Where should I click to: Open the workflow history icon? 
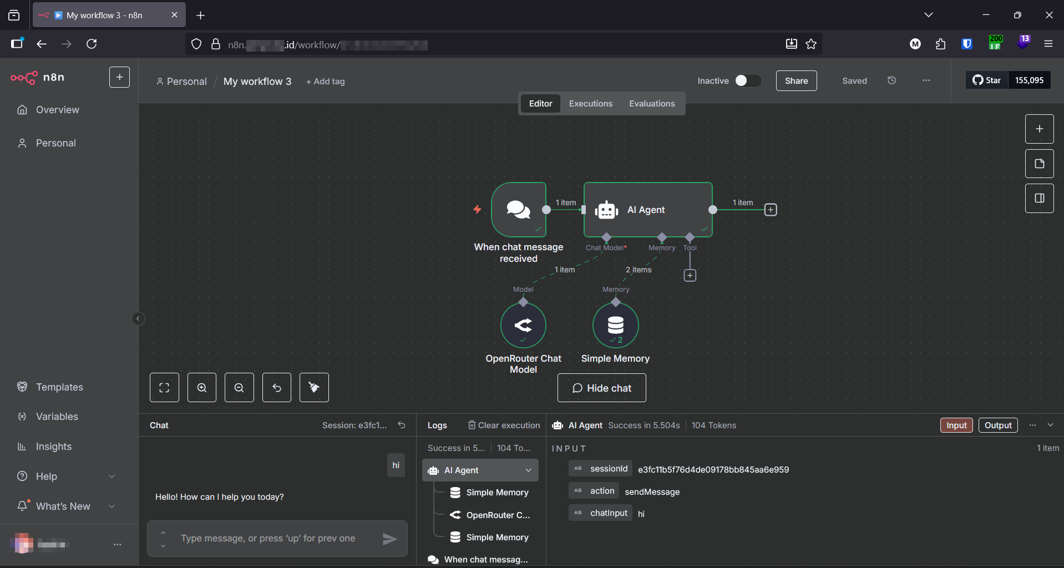(891, 80)
